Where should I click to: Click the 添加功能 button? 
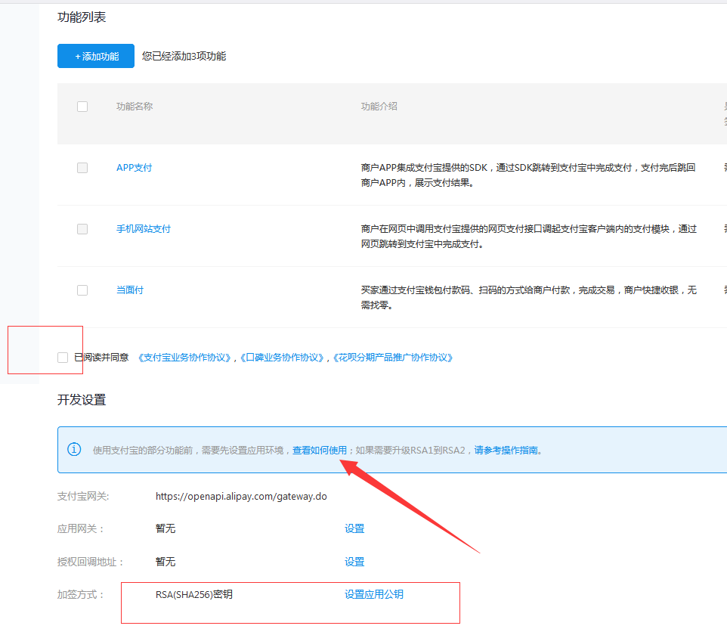96,56
